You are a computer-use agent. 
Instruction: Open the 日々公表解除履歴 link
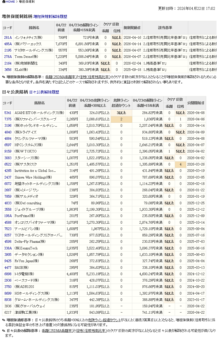(x=44, y=92)
